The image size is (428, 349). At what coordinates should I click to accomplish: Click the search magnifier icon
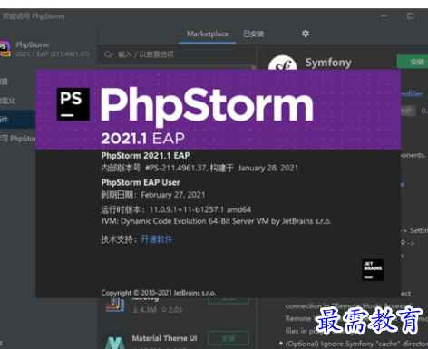pyautogui.click(x=108, y=54)
